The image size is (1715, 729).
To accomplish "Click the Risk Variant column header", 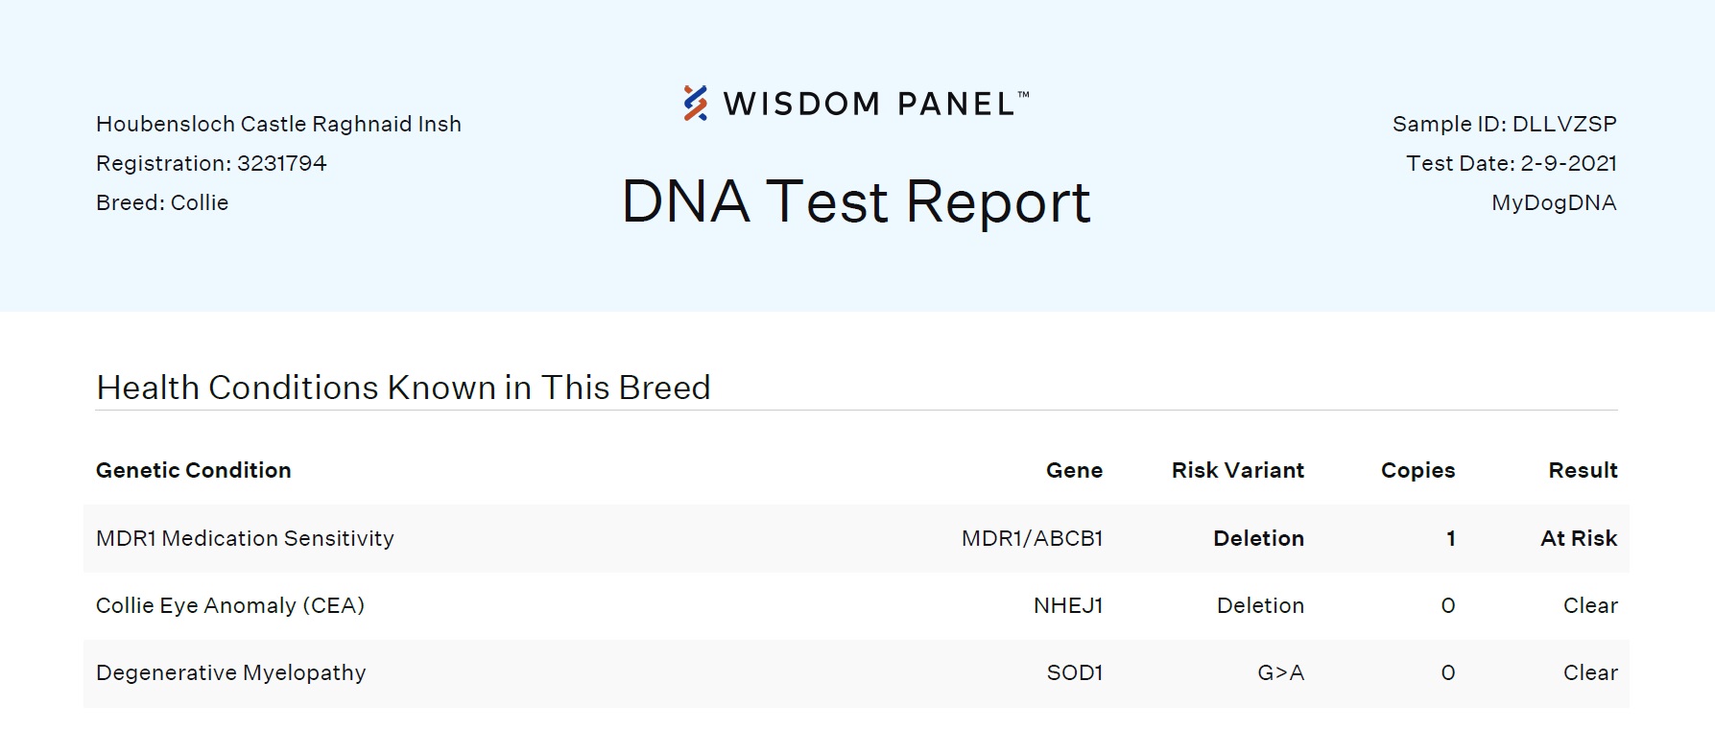I will click(1238, 470).
